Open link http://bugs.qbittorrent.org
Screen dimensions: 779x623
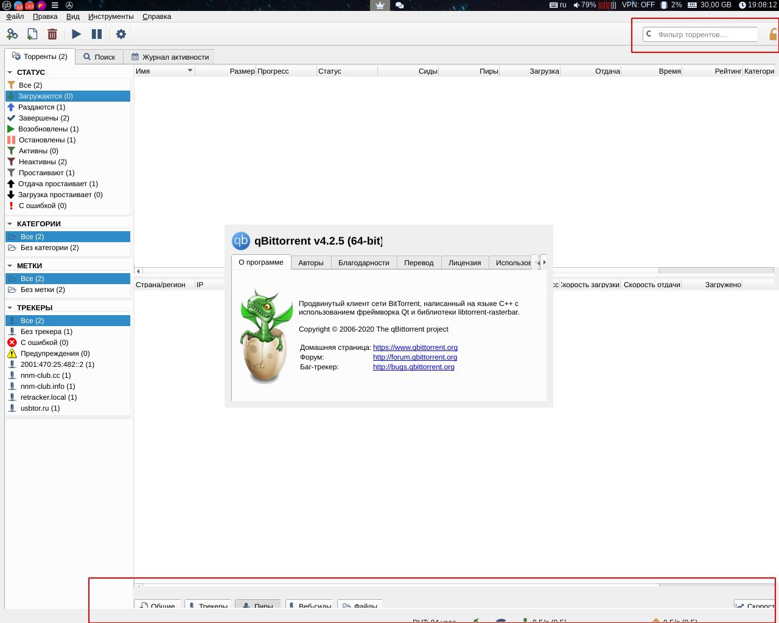pyautogui.click(x=414, y=367)
